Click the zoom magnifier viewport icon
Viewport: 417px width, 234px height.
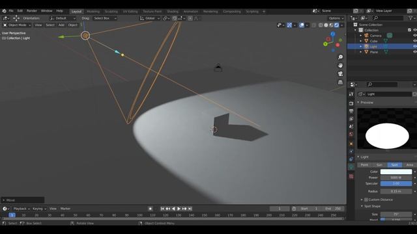[340, 57]
